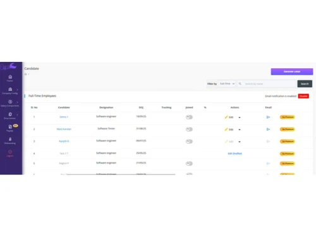Toggle Joined switch for candidate row 5

(x=189, y=164)
